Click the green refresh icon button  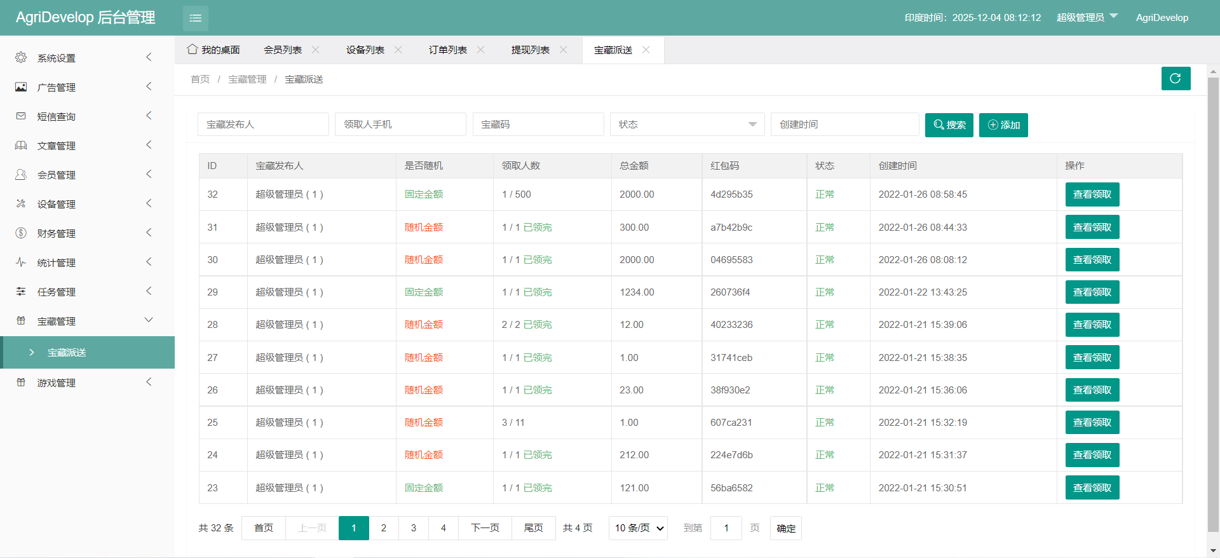(1175, 78)
